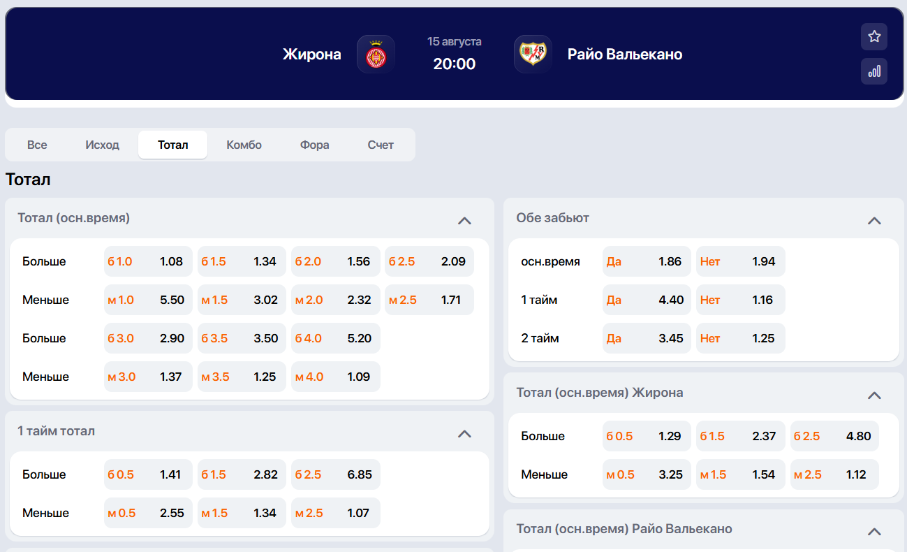Image resolution: width=907 pixels, height=552 pixels.
Task: Collapse the 1 тайм тотал section
Action: 464,434
